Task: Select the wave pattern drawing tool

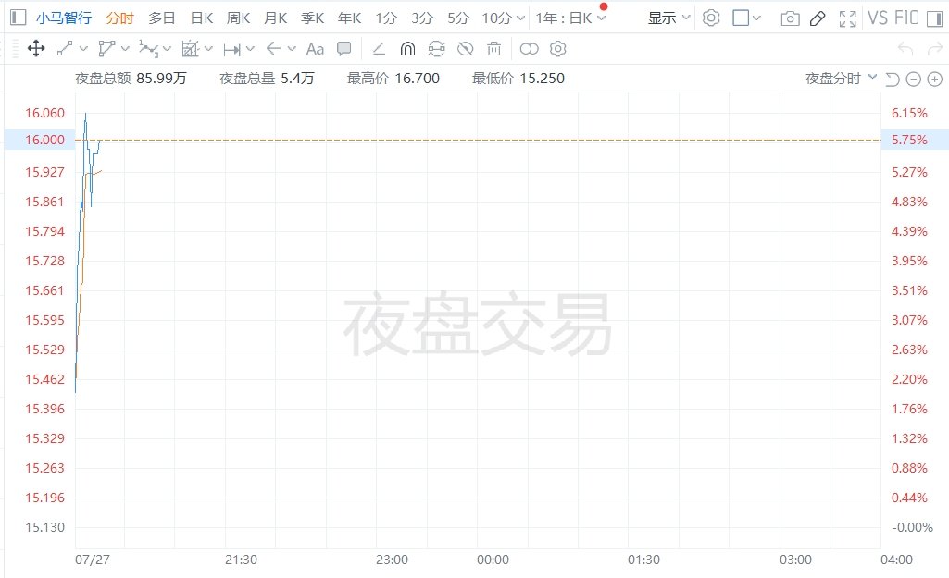Action: click(x=148, y=49)
